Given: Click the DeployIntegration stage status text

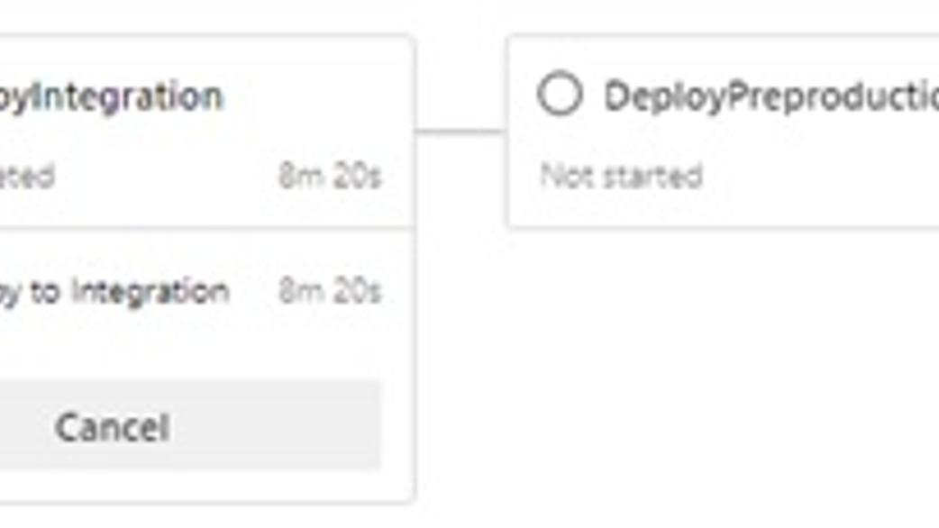Looking at the screenshot, I should coord(27,176).
